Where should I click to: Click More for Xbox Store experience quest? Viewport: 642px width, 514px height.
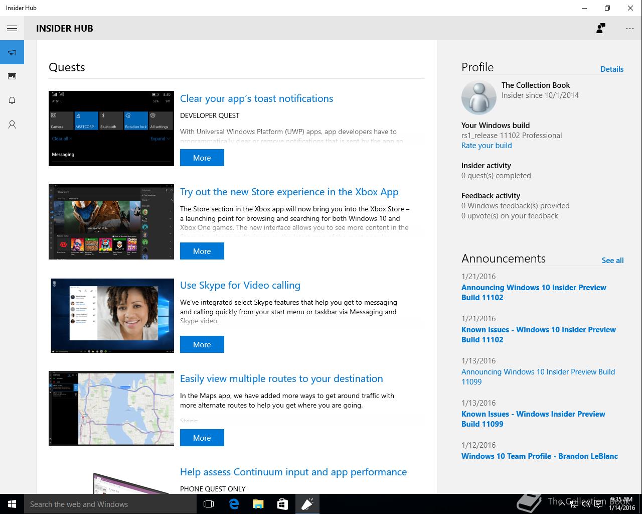coord(202,251)
